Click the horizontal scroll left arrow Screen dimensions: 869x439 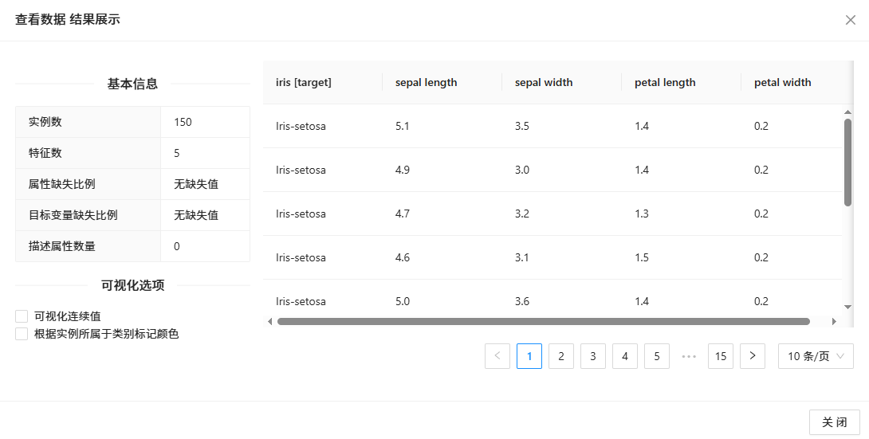(x=270, y=322)
